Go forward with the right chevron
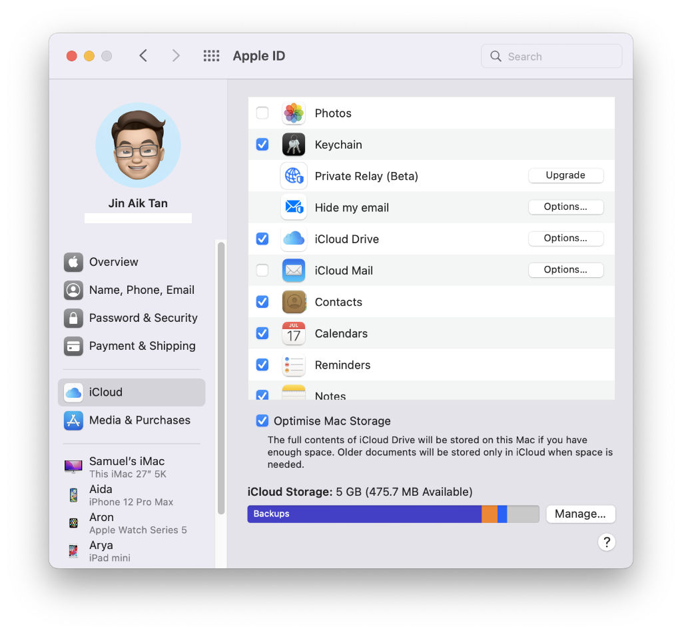The height and width of the screenshot is (633, 682). [176, 56]
